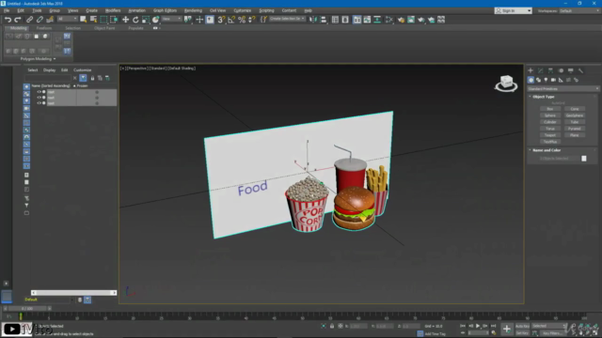The image size is (602, 338).
Task: Collapse the Object Type rollout
Action: 543,97
